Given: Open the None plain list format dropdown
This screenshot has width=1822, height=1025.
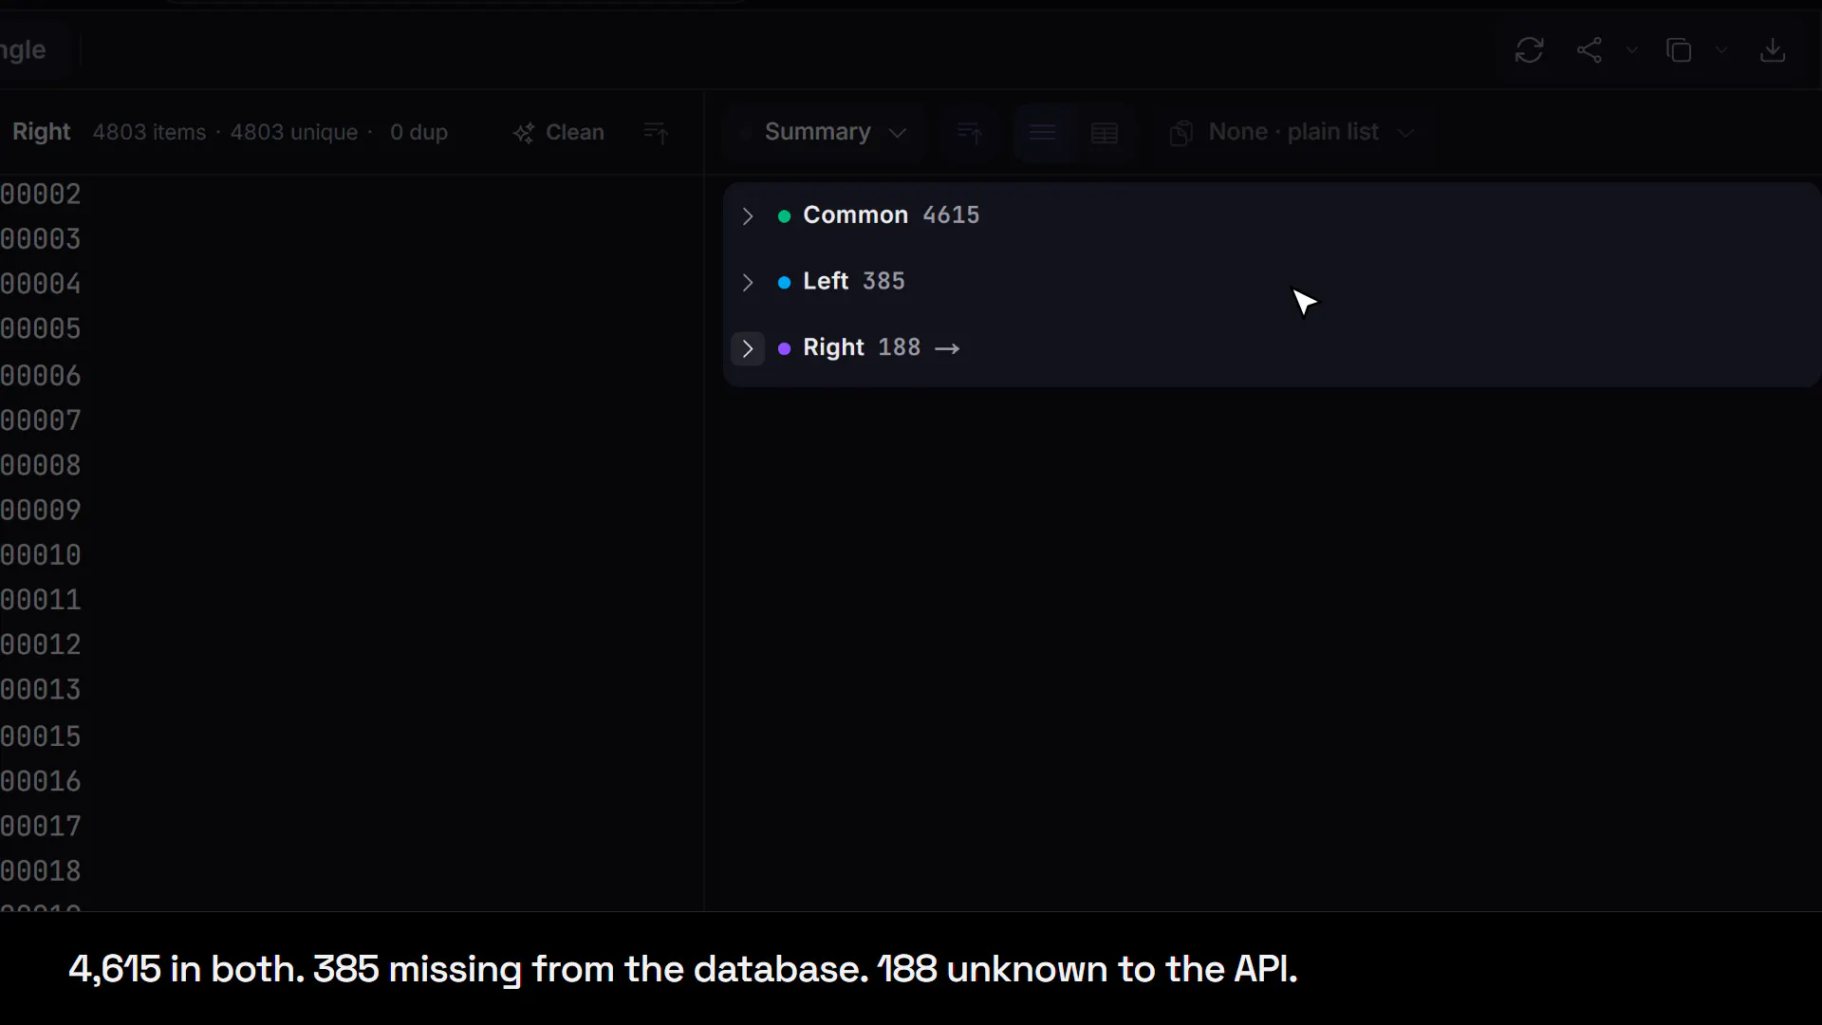Looking at the screenshot, I should [x=1292, y=133].
